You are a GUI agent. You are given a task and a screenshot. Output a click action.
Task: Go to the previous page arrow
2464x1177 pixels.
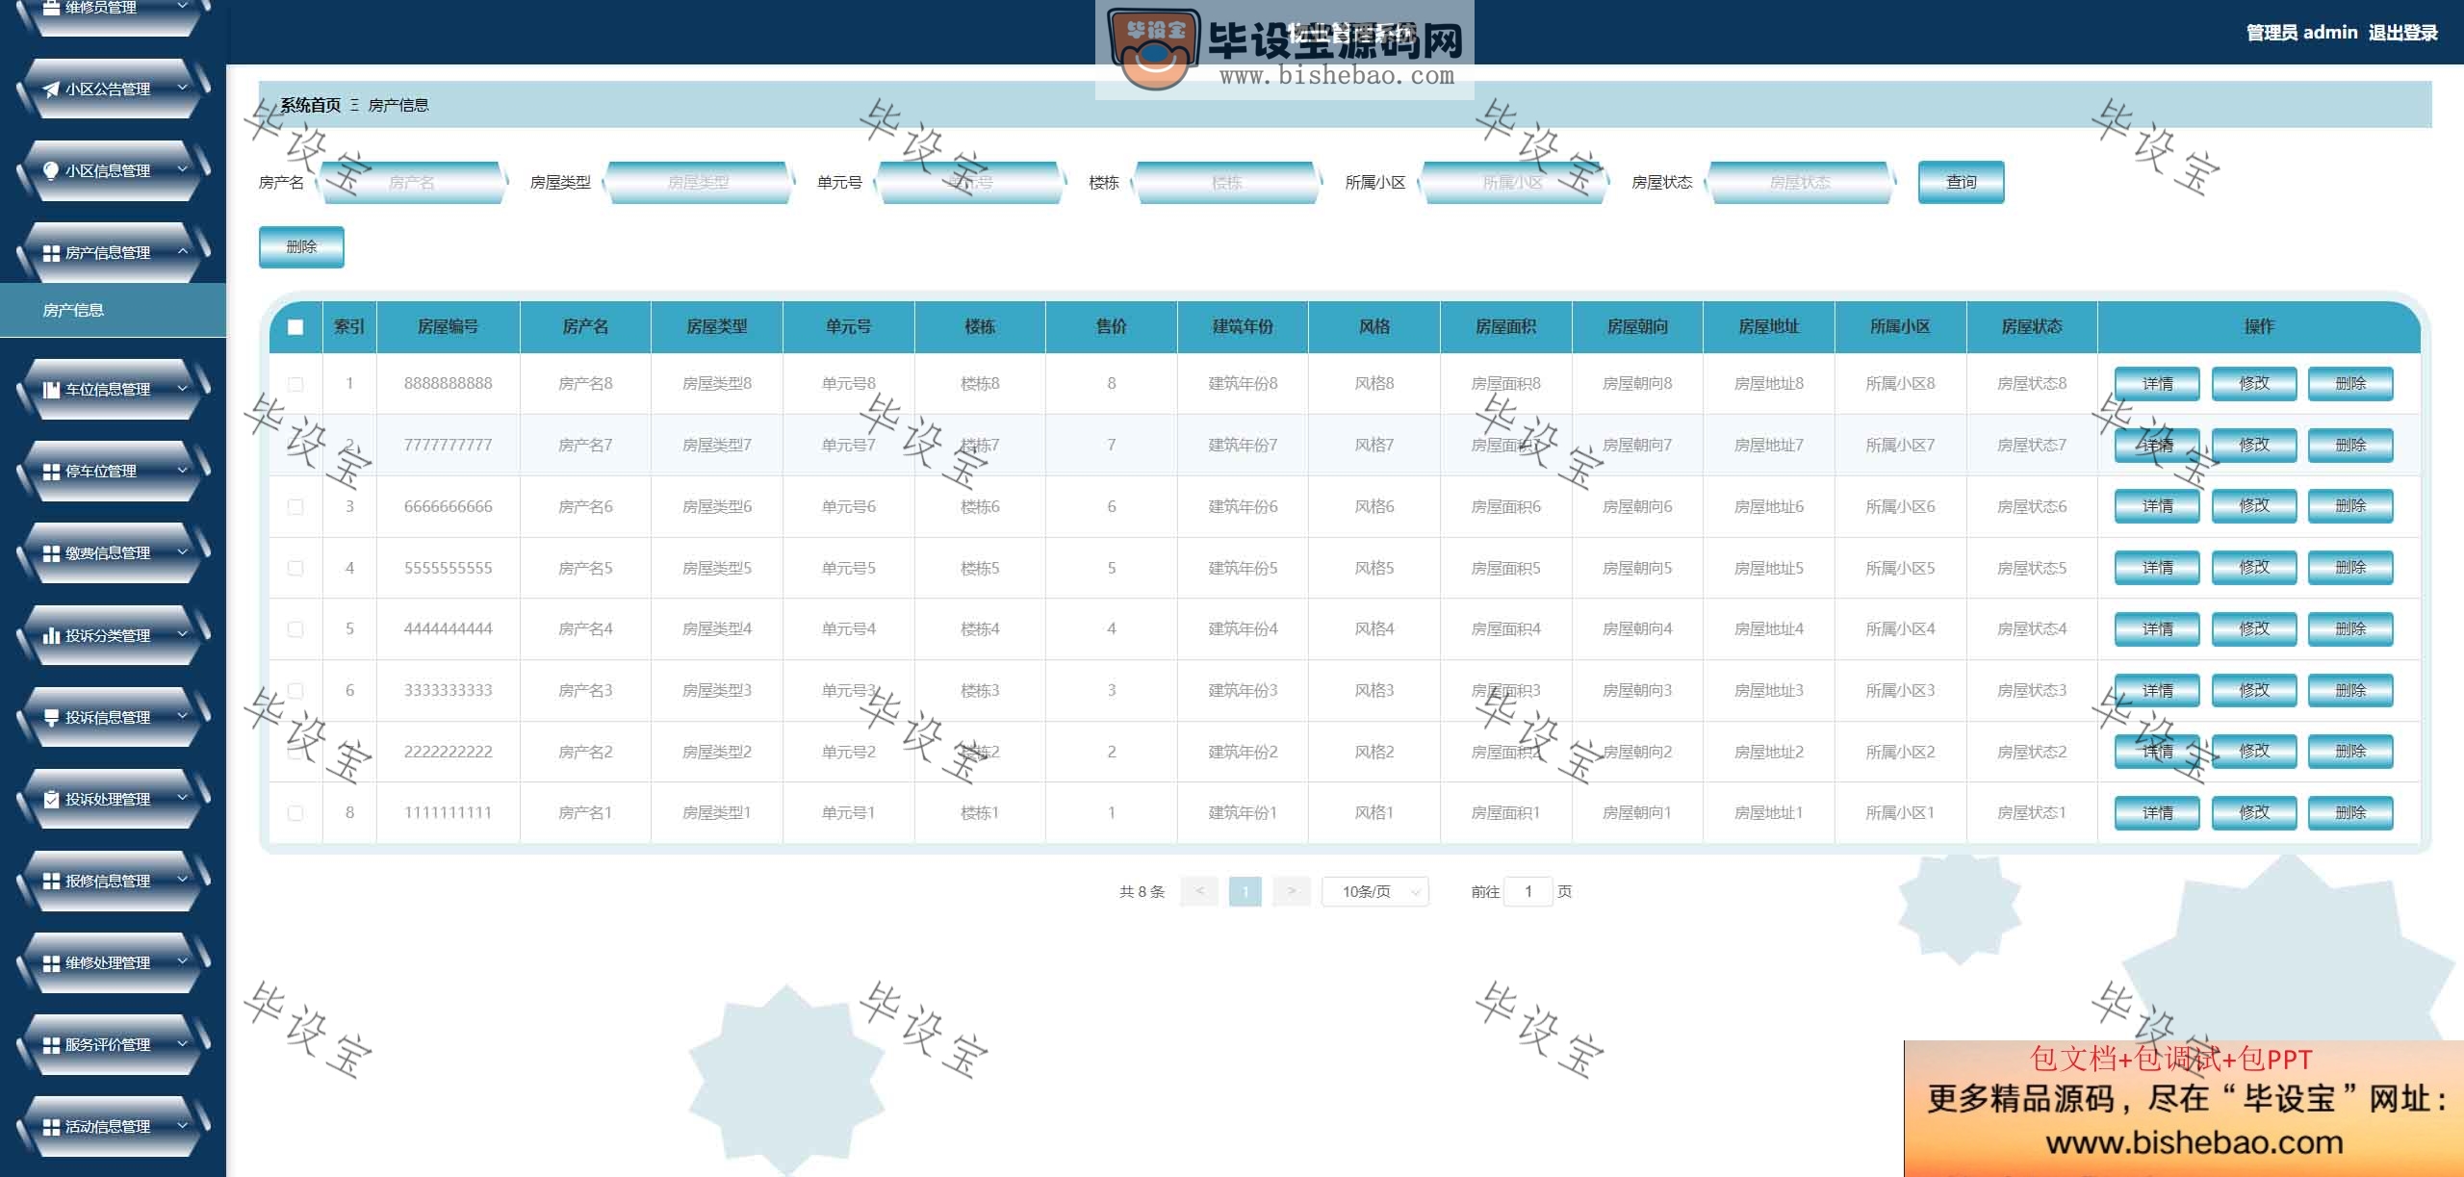(1199, 891)
